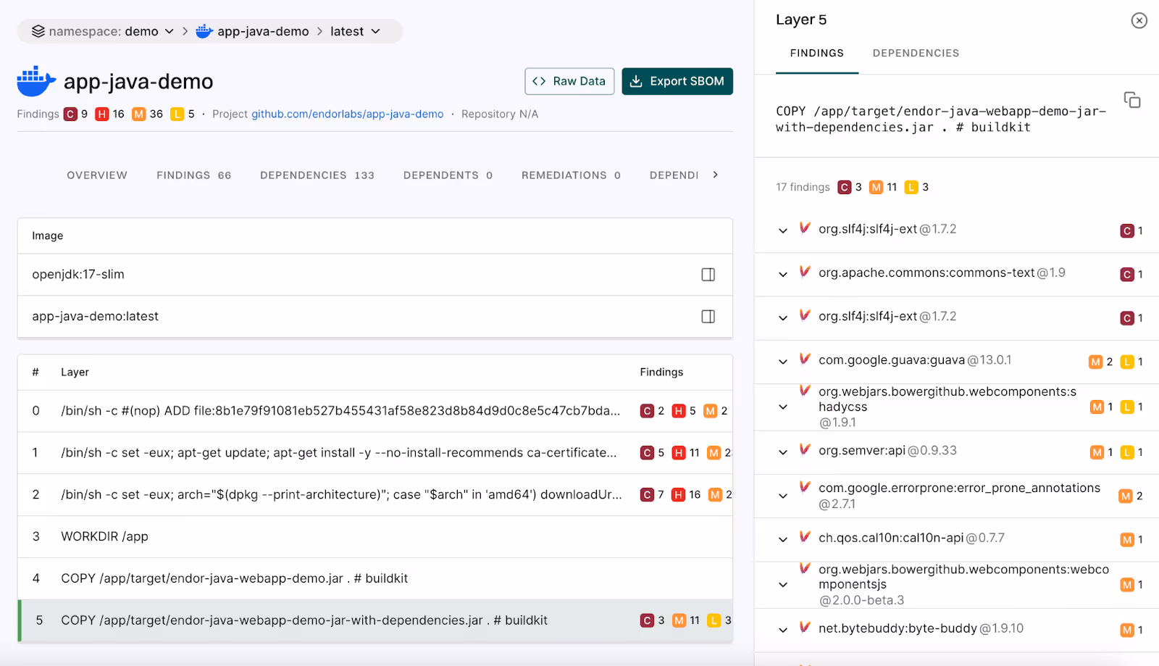Click the Findings column header
The image size is (1159, 666).
coord(661,372)
